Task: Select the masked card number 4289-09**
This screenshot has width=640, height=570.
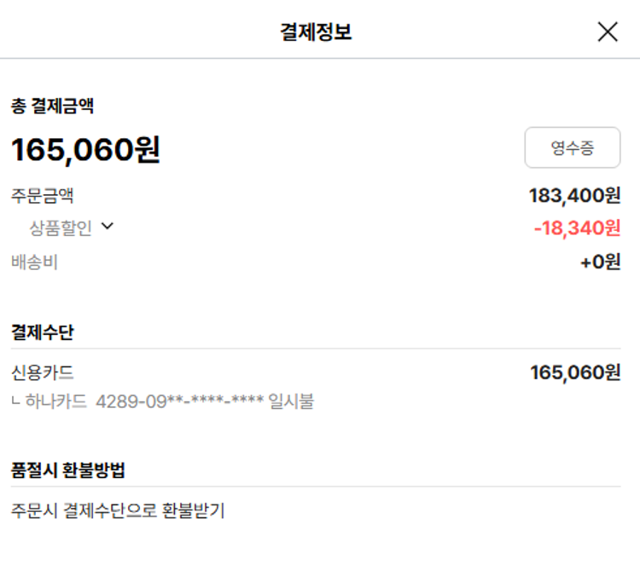Action: coord(179,400)
